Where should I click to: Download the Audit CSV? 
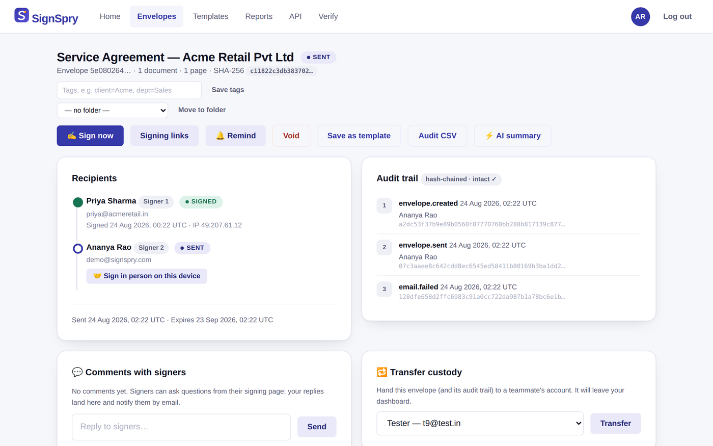pyautogui.click(x=437, y=136)
